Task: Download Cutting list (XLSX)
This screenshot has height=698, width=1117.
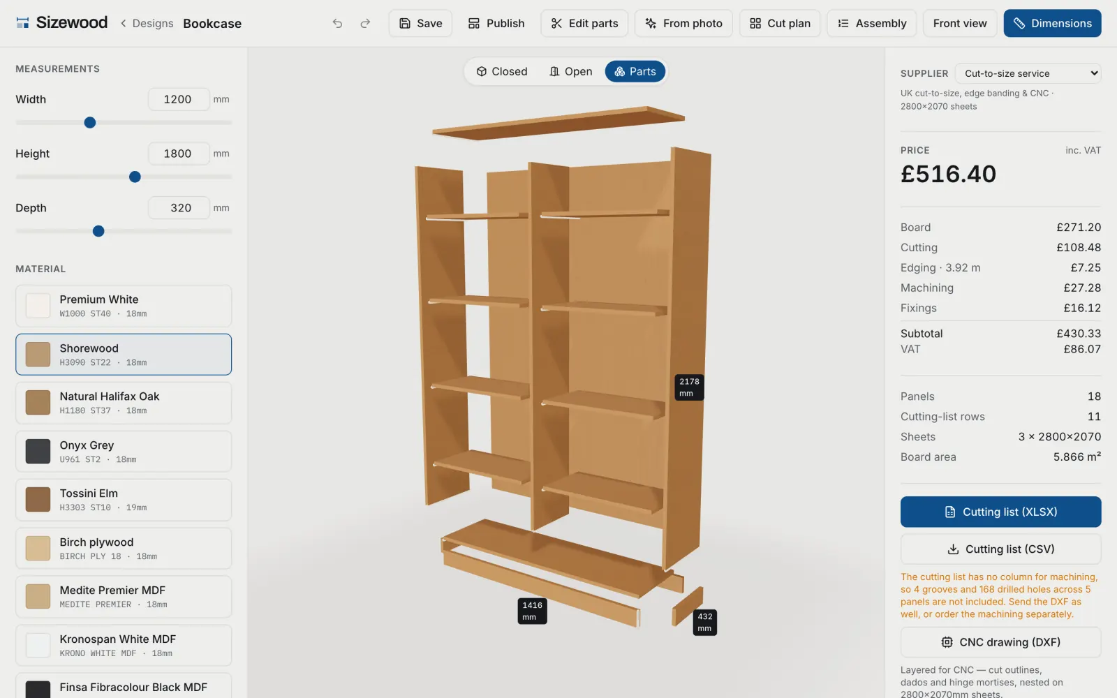Action: 1000,512
